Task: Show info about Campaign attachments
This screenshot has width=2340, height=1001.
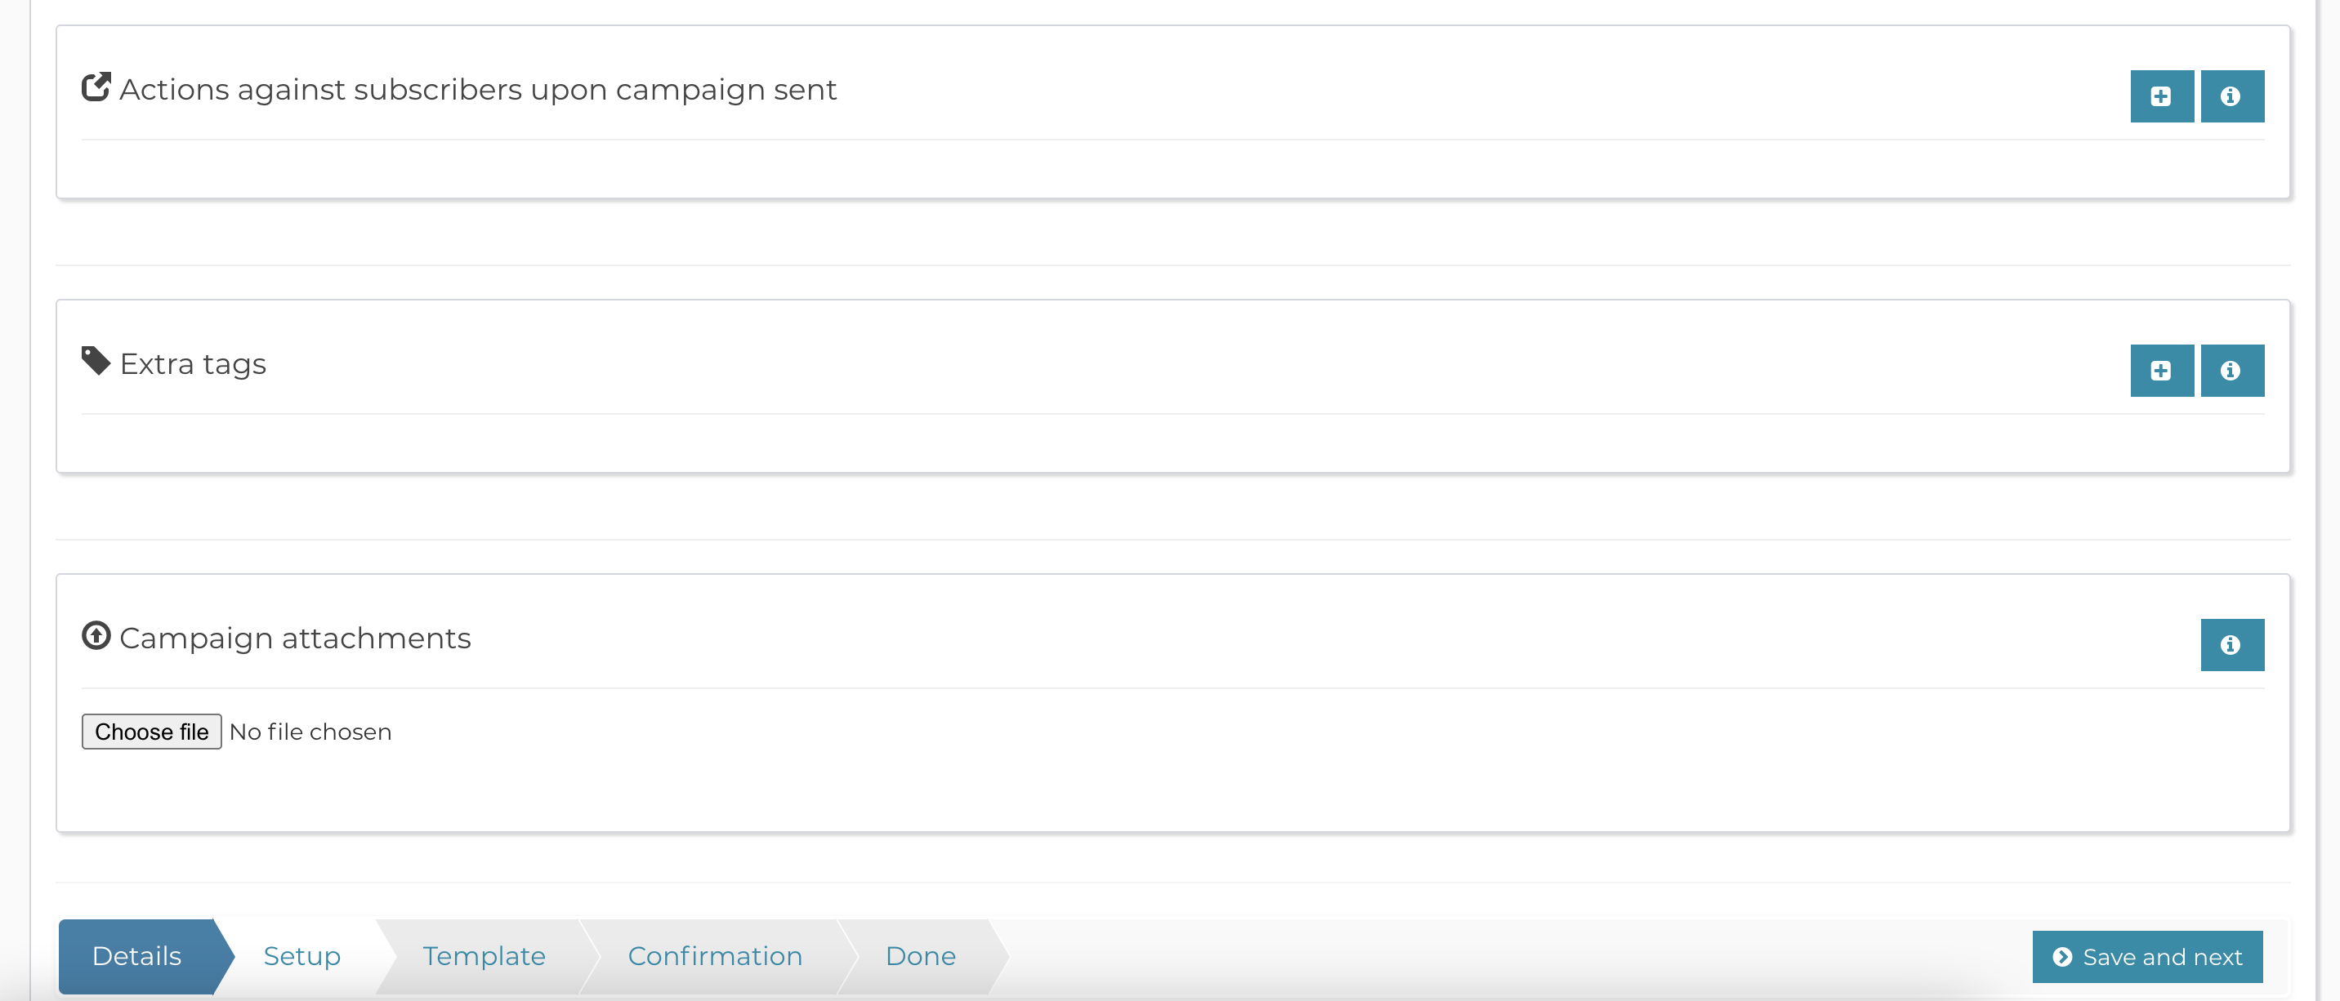Action: (2232, 645)
